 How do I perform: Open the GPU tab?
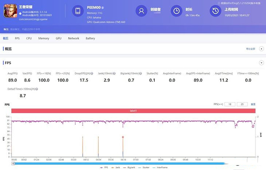(x=59, y=38)
